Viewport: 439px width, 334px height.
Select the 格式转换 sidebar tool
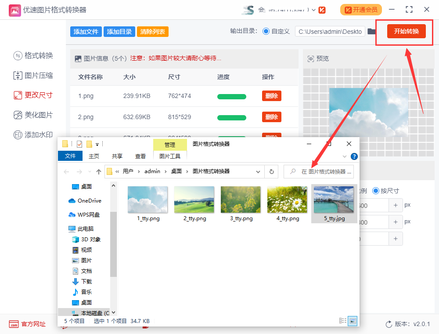[x=33, y=56]
